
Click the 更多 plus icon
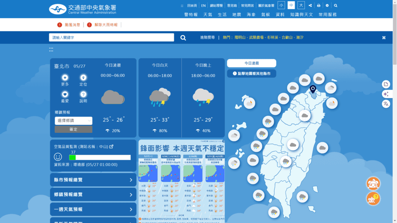tap(65, 77)
